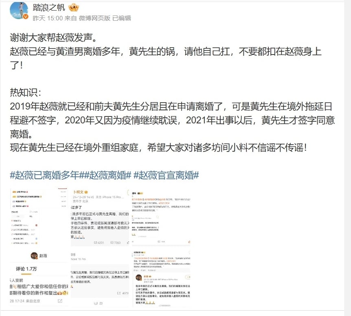Viewport: 351px width, 316px height.
Task: Click the share icon beside 28 17:24 来自北京
Action: (60, 301)
